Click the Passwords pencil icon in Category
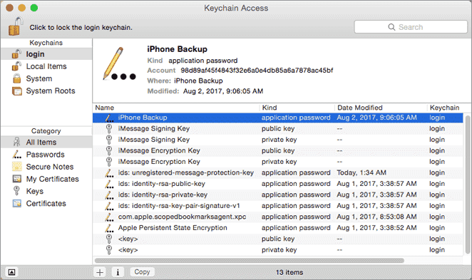 [x=17, y=155]
